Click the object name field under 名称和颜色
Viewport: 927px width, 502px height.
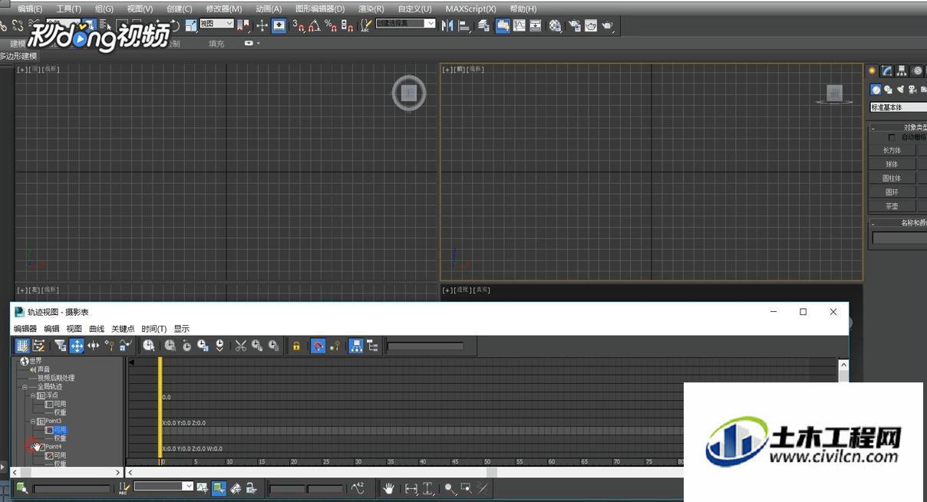[x=899, y=238]
